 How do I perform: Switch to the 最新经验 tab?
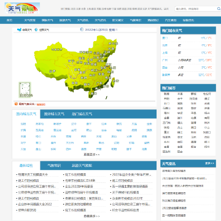coord(26,166)
